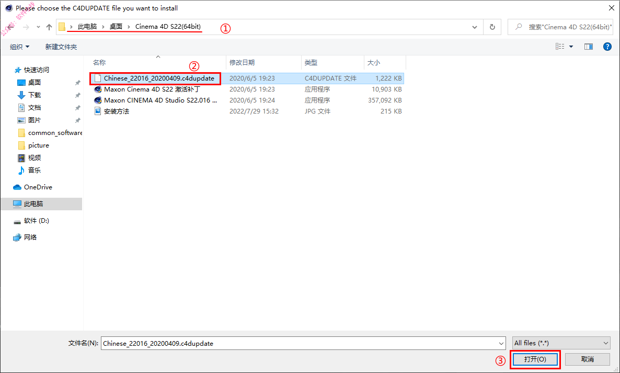Image resolution: width=620 pixels, height=373 pixels.
Task: Click 打开(O) button
Action: coord(535,359)
